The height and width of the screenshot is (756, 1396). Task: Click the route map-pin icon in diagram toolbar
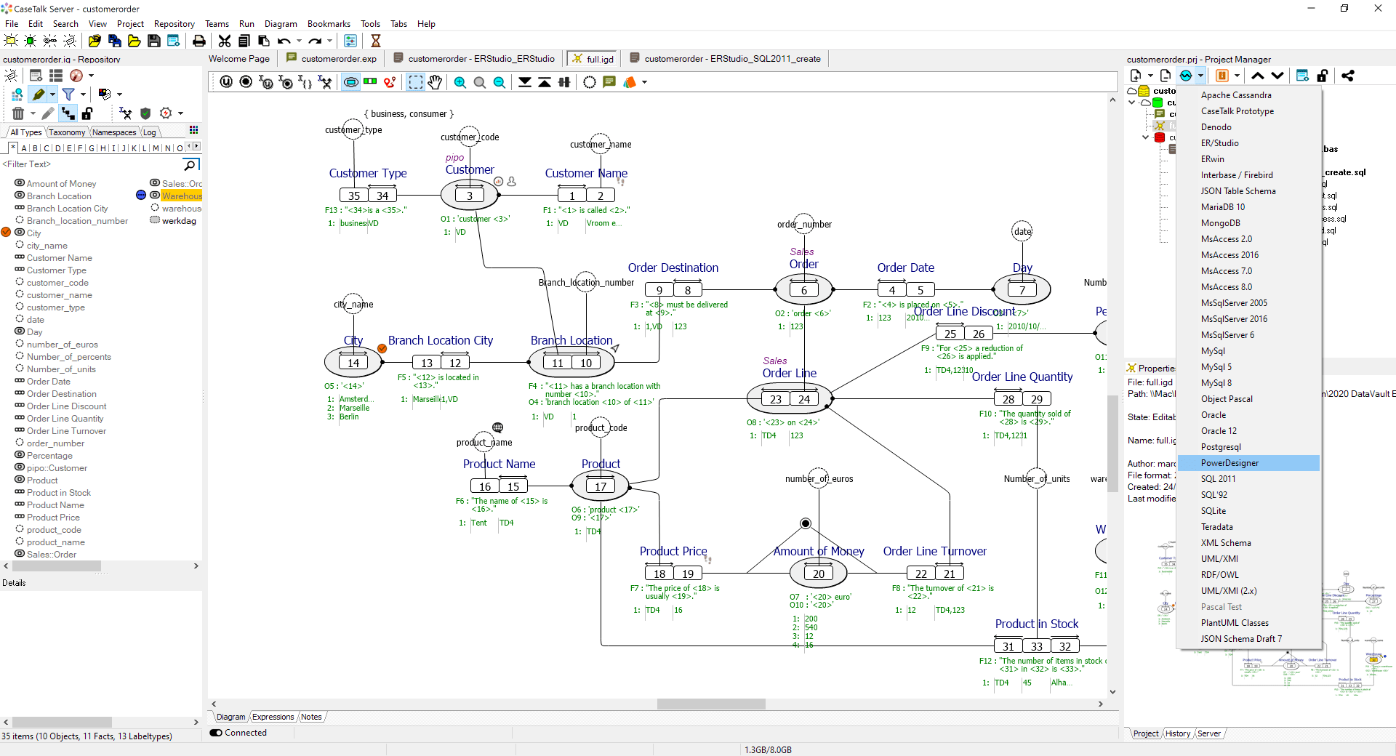[390, 82]
